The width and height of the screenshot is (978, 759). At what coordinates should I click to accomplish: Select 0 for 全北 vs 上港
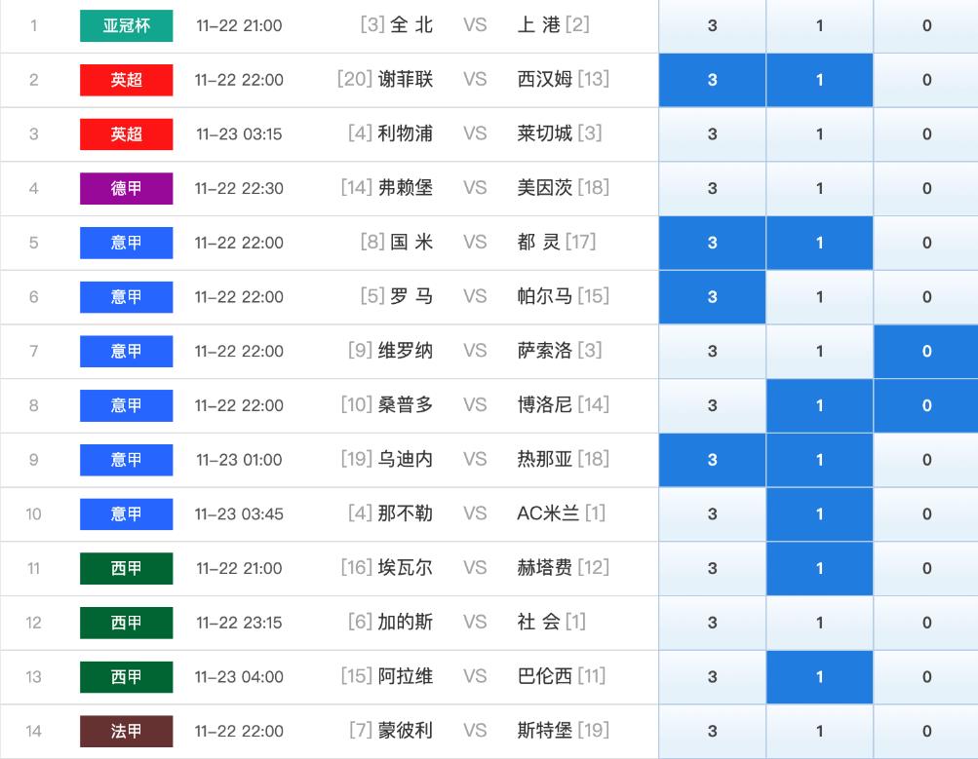click(x=926, y=25)
